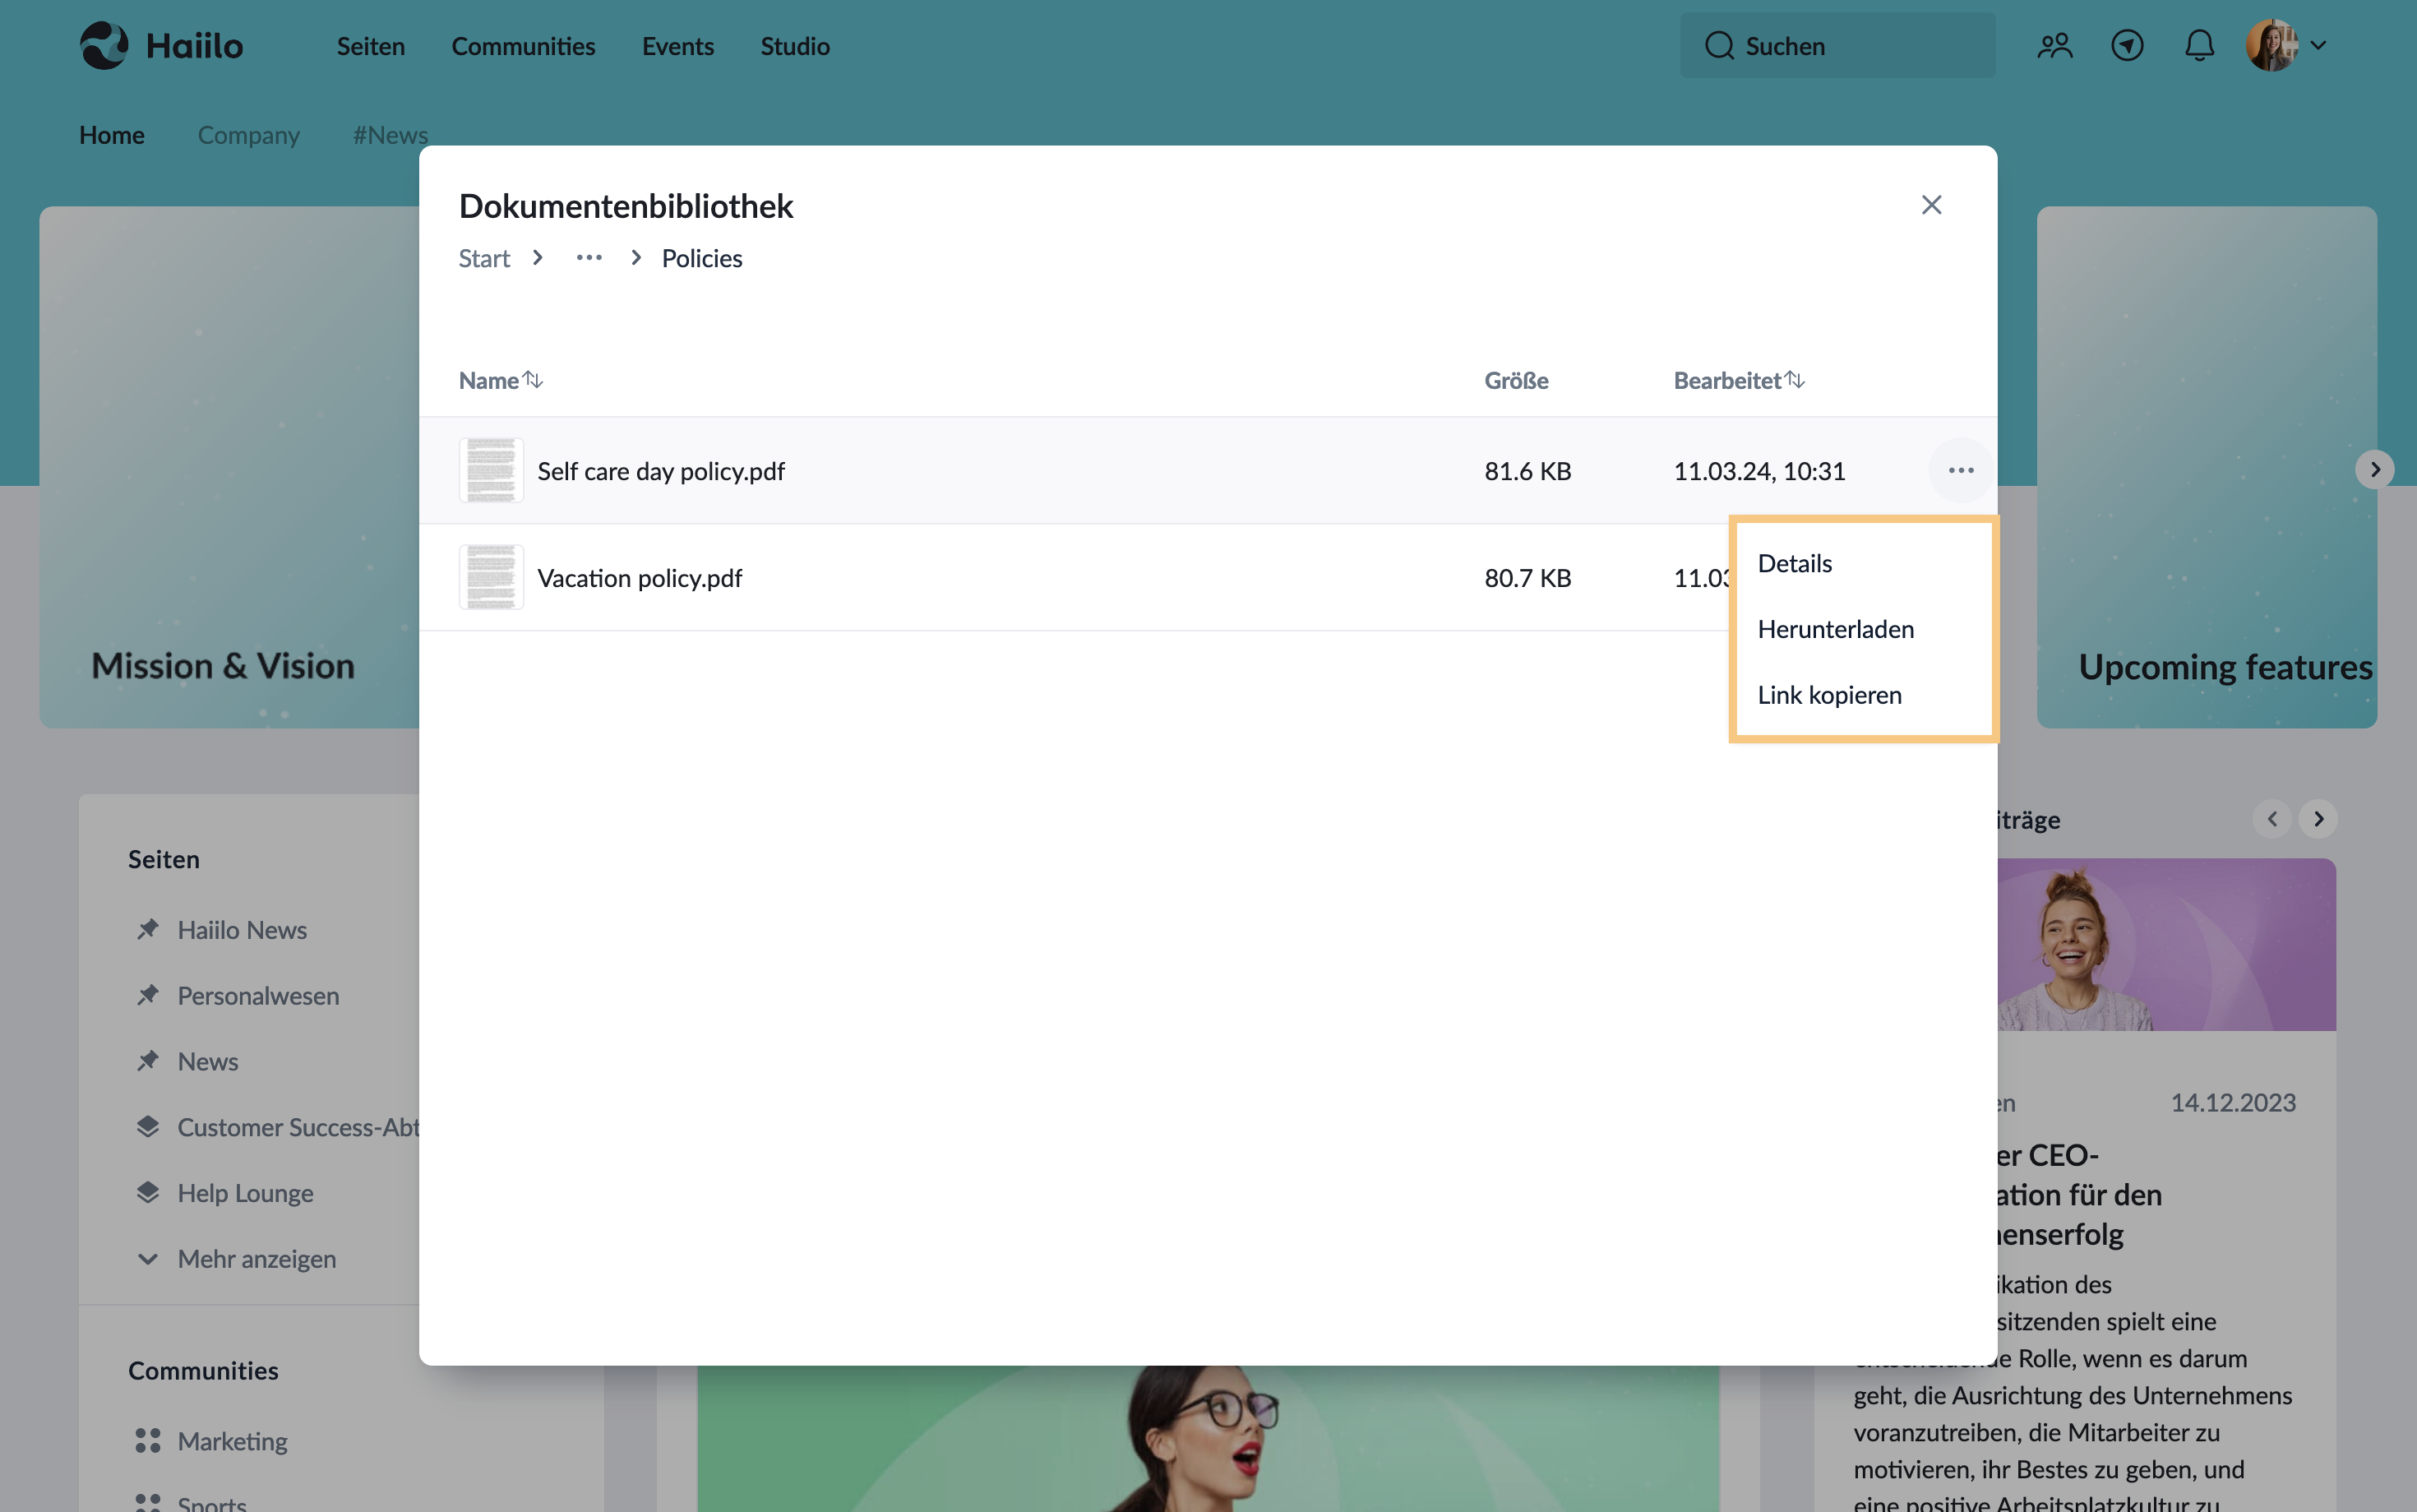Open Help Lounge in the Seiten list

point(246,1193)
